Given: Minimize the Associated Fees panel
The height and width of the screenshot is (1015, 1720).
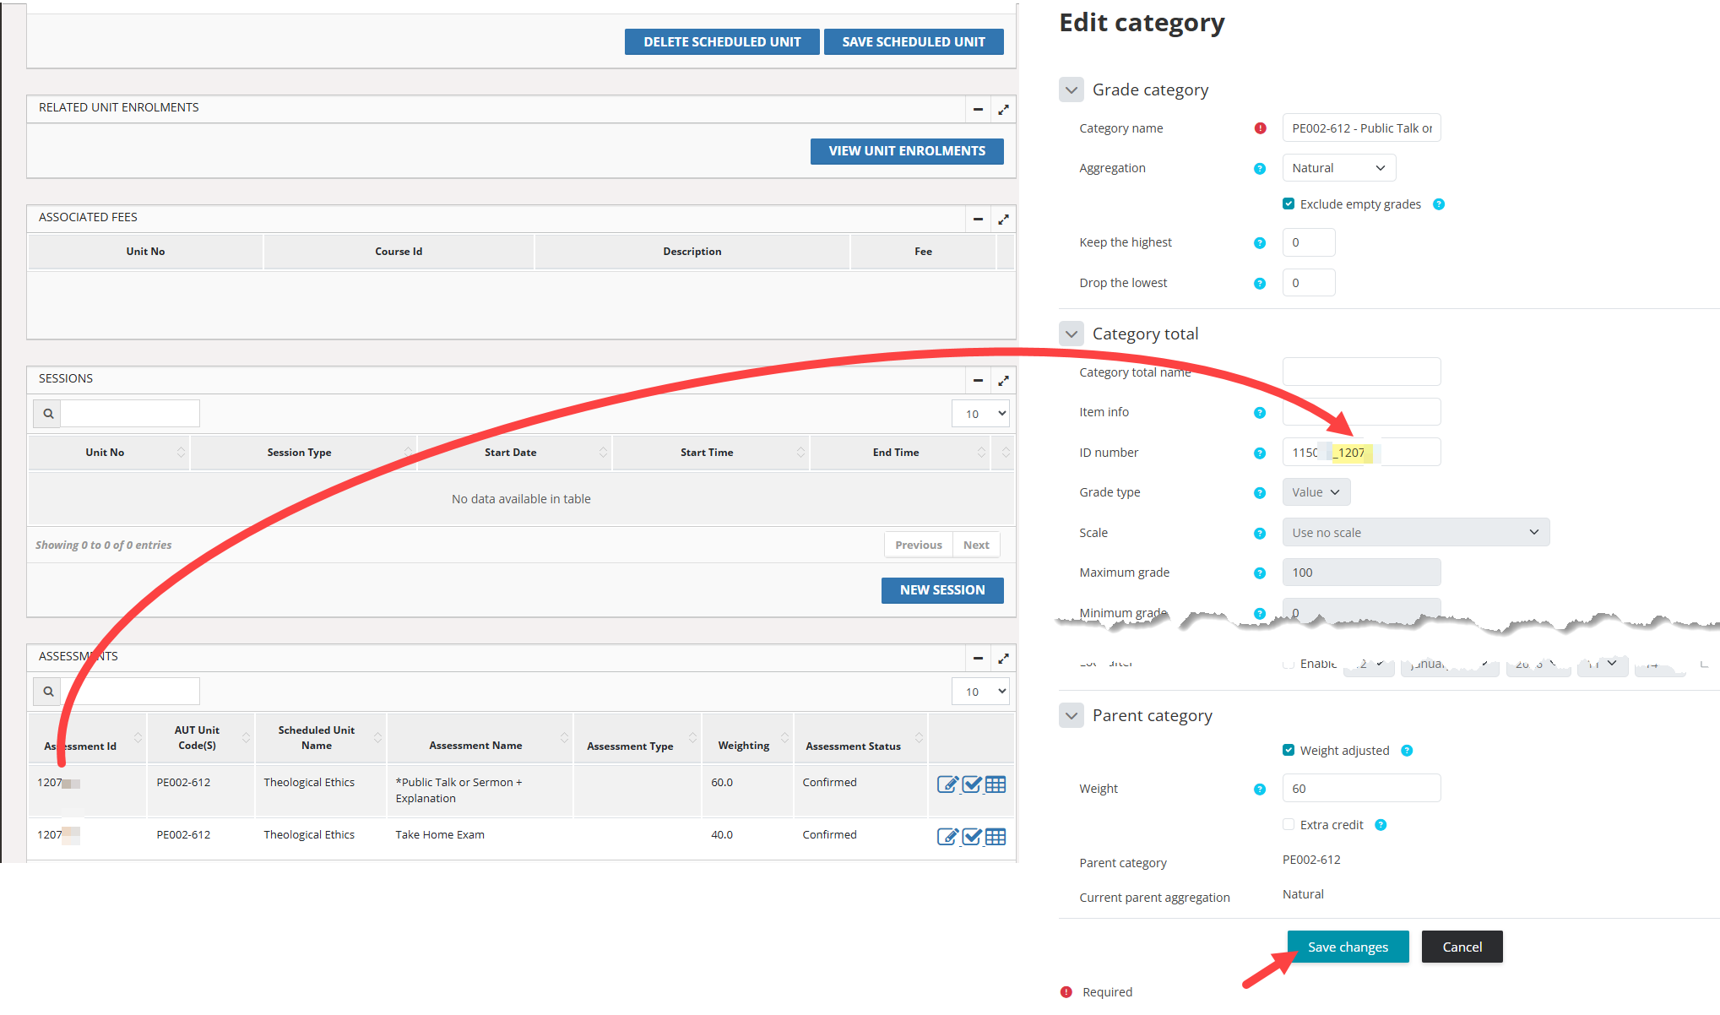Looking at the screenshot, I should [978, 220].
